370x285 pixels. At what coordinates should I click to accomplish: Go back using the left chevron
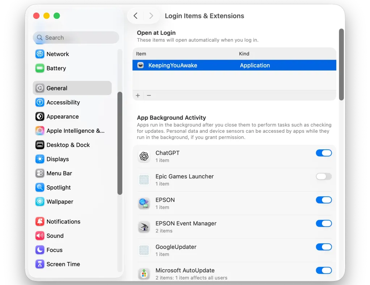(136, 16)
